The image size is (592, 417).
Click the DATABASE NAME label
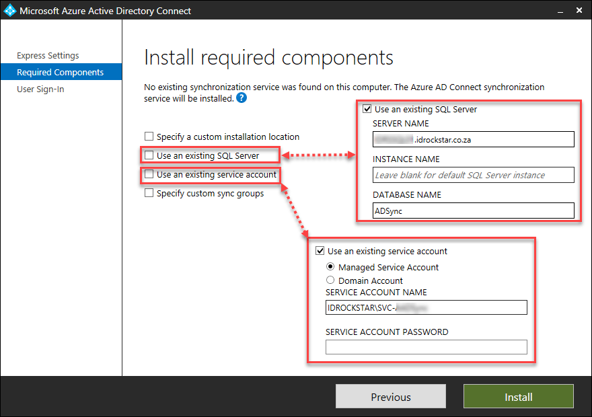pos(407,195)
